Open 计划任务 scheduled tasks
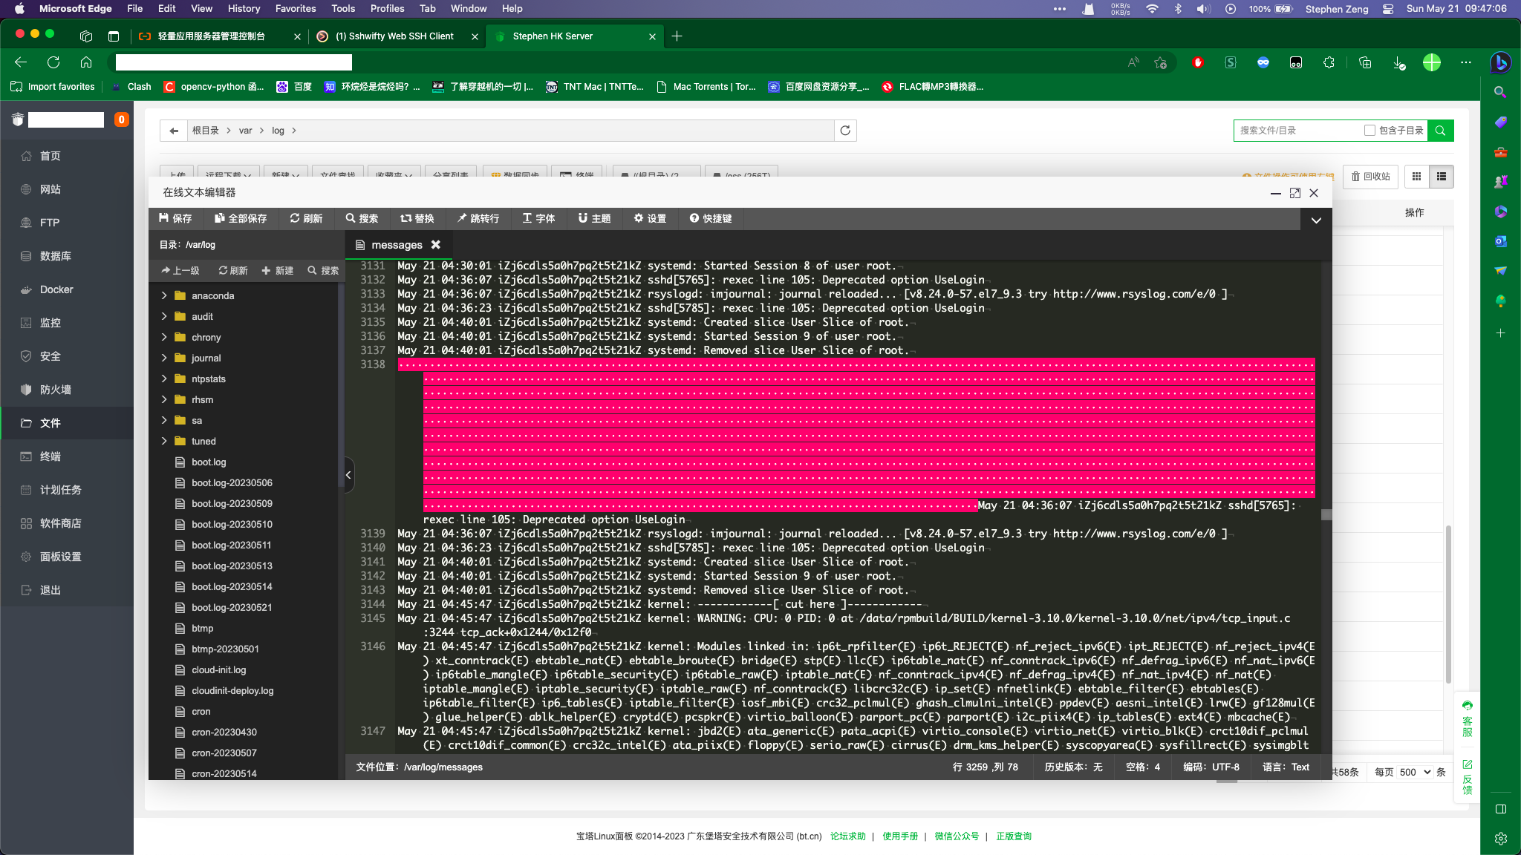Image resolution: width=1521 pixels, height=855 pixels. 67,490
